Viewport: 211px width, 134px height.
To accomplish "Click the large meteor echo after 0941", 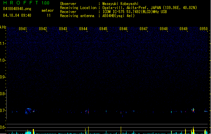I will [x=28, y=111].
